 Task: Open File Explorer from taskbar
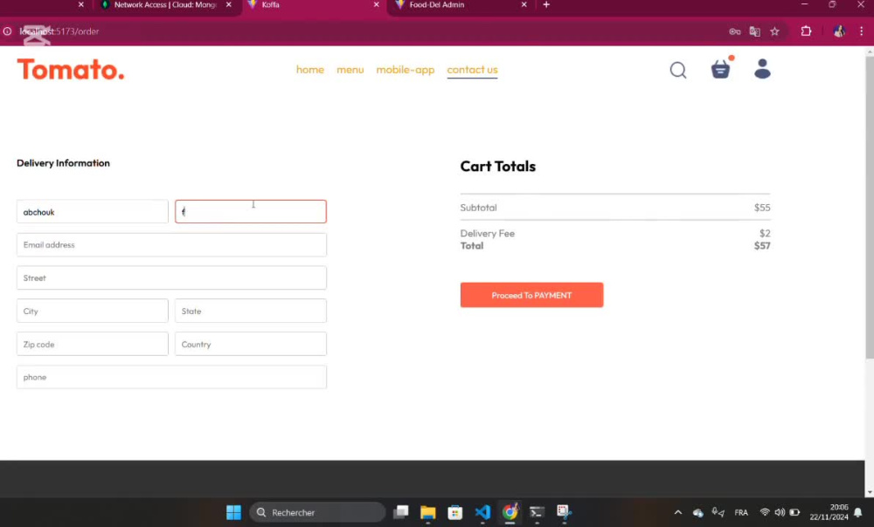tap(428, 512)
